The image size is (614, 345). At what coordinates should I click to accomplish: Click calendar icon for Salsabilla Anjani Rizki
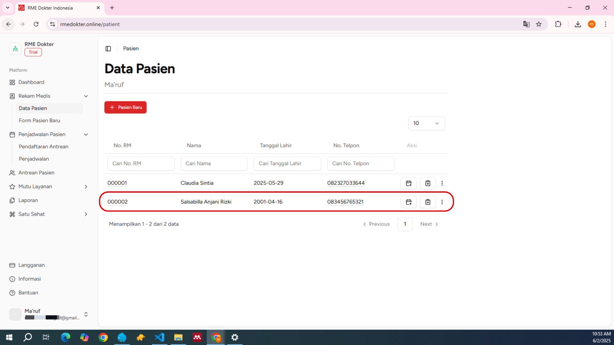pyautogui.click(x=408, y=202)
